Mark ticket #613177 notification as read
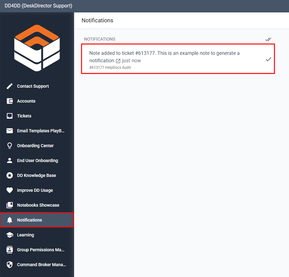289x277 pixels. click(x=268, y=59)
